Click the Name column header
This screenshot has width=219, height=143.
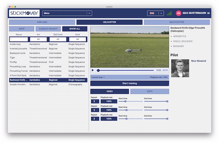(19, 35)
